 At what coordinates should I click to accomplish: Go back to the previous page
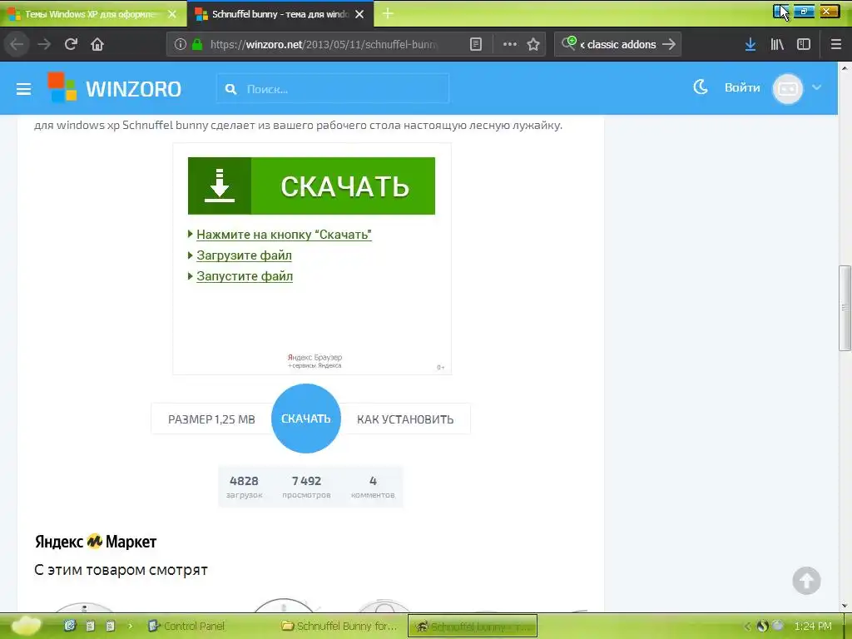tap(17, 44)
